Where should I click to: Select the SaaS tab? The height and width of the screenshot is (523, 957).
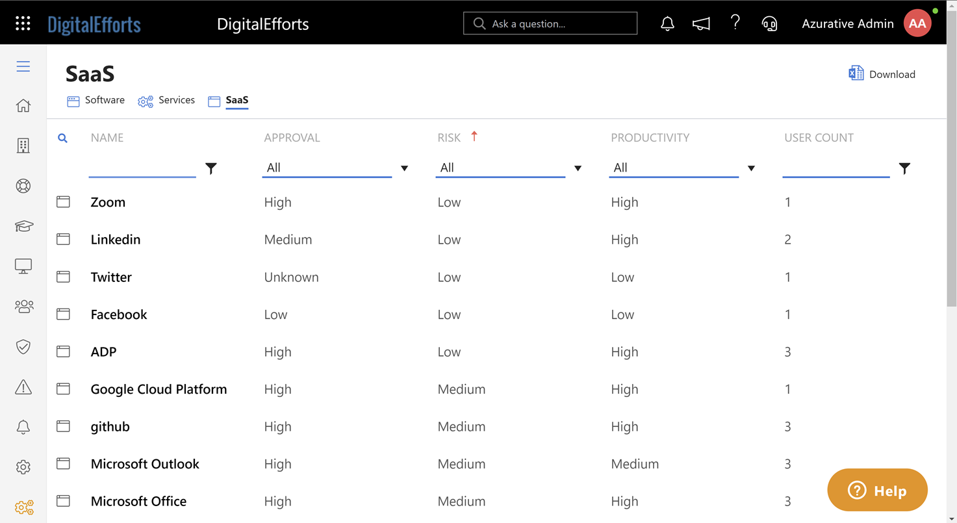[228, 100]
